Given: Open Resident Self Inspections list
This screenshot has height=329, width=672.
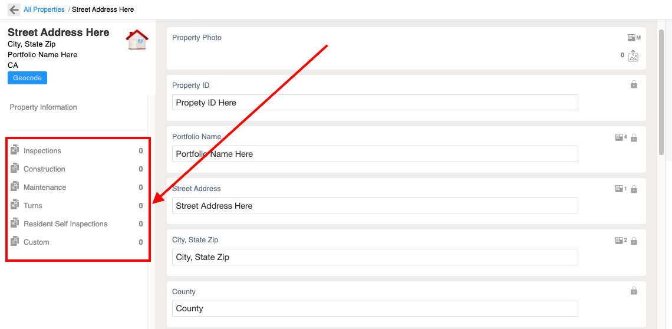Looking at the screenshot, I should 76,224.
